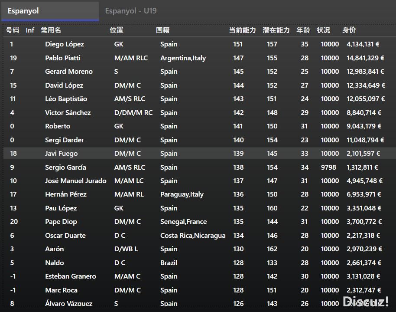Click Pablo Piatti's value 14,841,329 €
The width and height of the screenshot is (396, 312).
(x=365, y=58)
